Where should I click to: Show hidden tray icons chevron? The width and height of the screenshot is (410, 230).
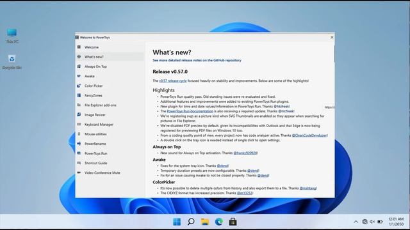pyautogui.click(x=356, y=222)
